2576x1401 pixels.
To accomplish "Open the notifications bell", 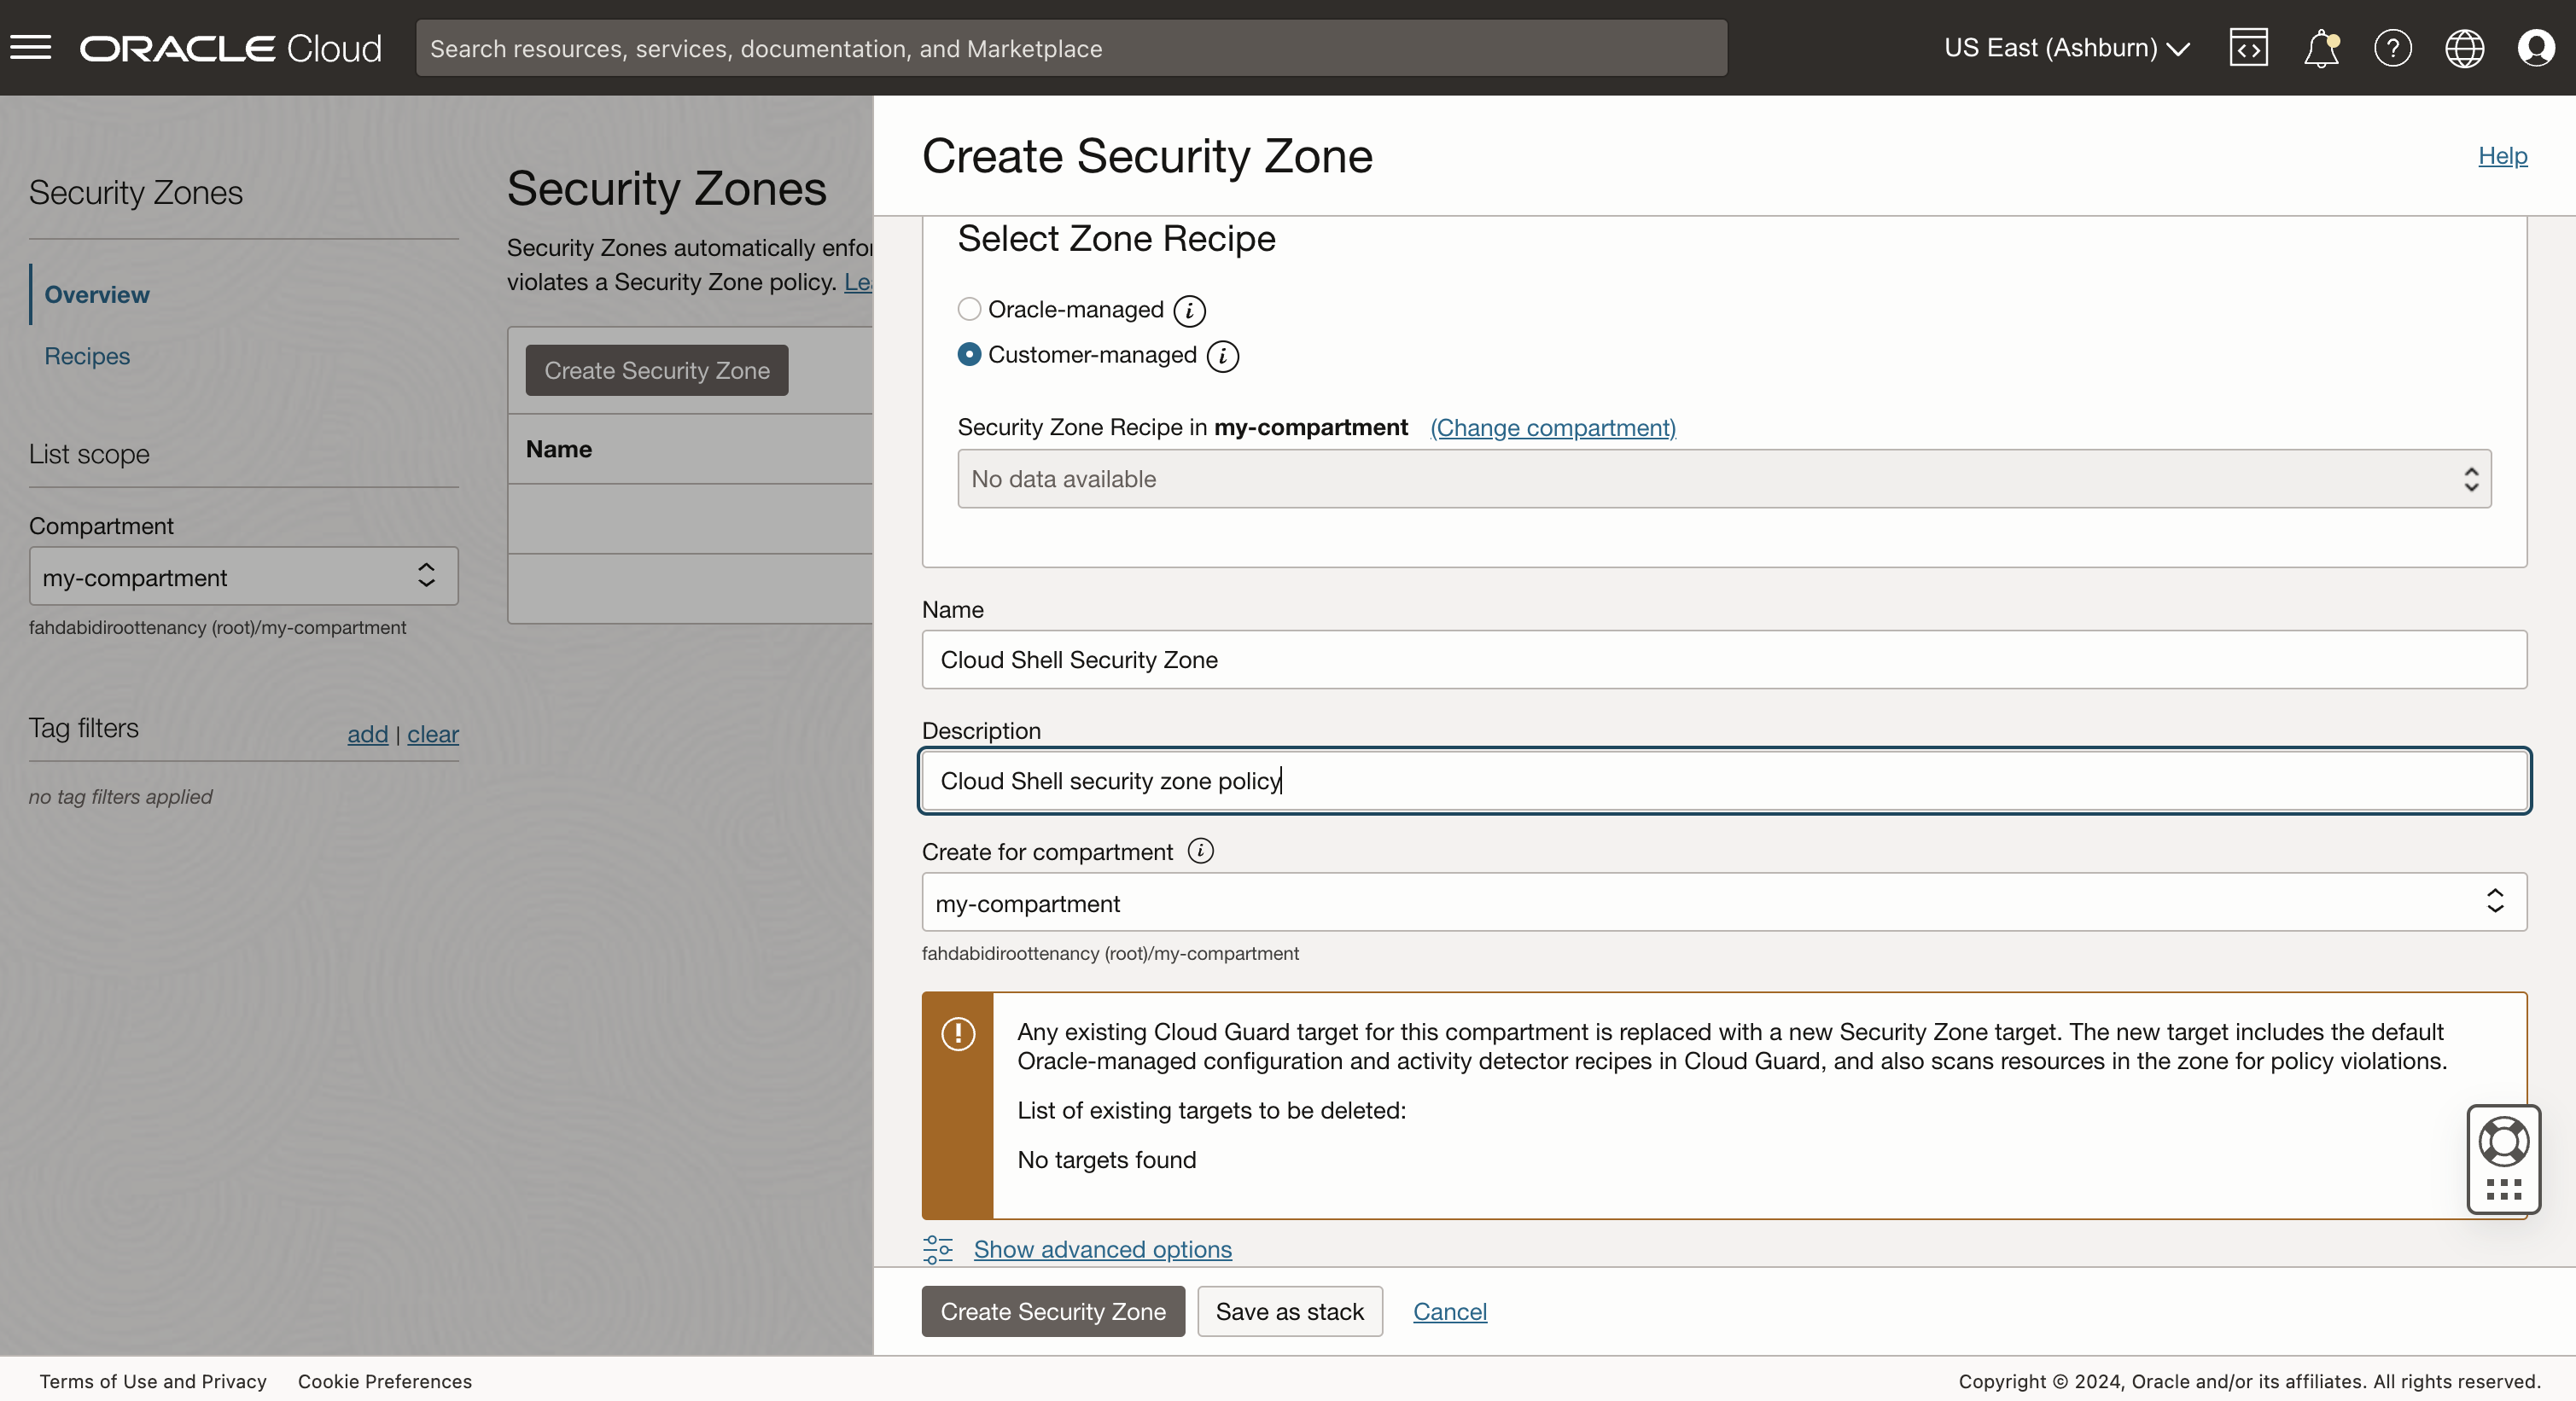I will (2320, 47).
